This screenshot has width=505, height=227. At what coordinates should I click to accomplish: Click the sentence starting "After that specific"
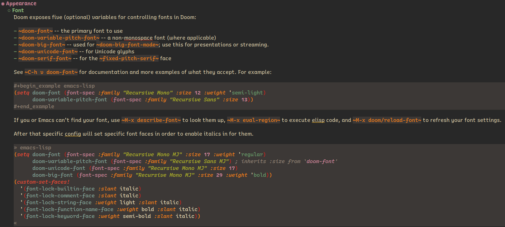click(x=134, y=134)
